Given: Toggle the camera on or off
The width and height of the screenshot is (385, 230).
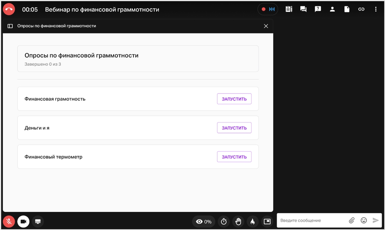Looking at the screenshot, I should click(x=23, y=222).
